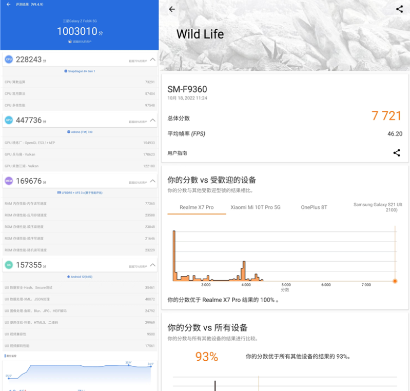Switch to Samsung Galaxy S21 Ultra tab

point(378,207)
